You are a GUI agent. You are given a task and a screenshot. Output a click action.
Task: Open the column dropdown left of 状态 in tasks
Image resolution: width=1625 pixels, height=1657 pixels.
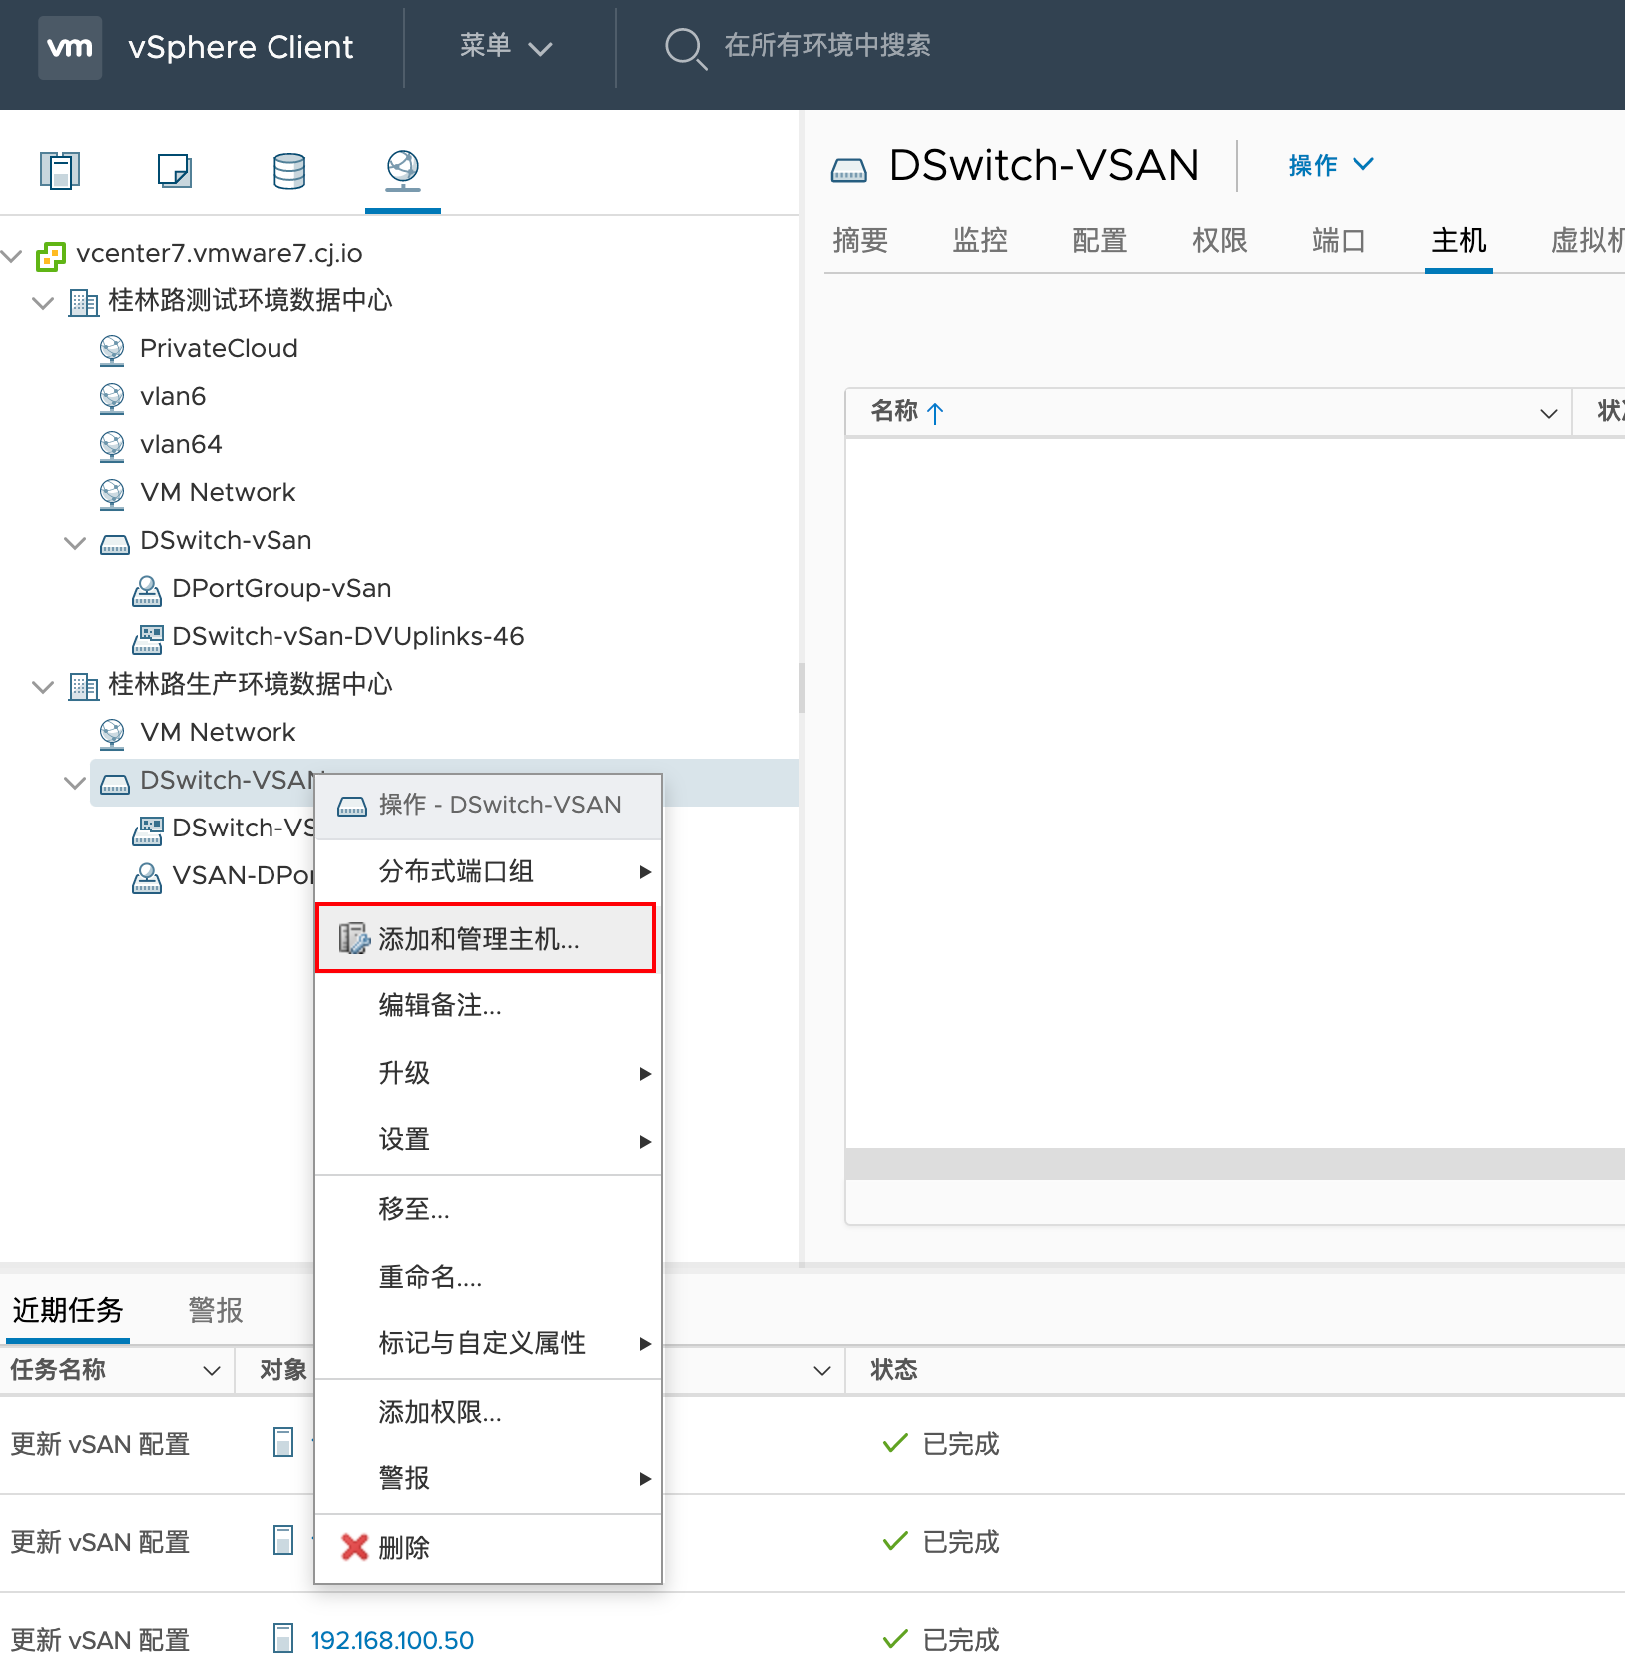(822, 1370)
